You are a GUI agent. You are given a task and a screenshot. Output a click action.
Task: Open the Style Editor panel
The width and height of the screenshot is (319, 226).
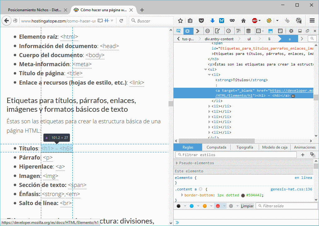click(x=218, y=31)
